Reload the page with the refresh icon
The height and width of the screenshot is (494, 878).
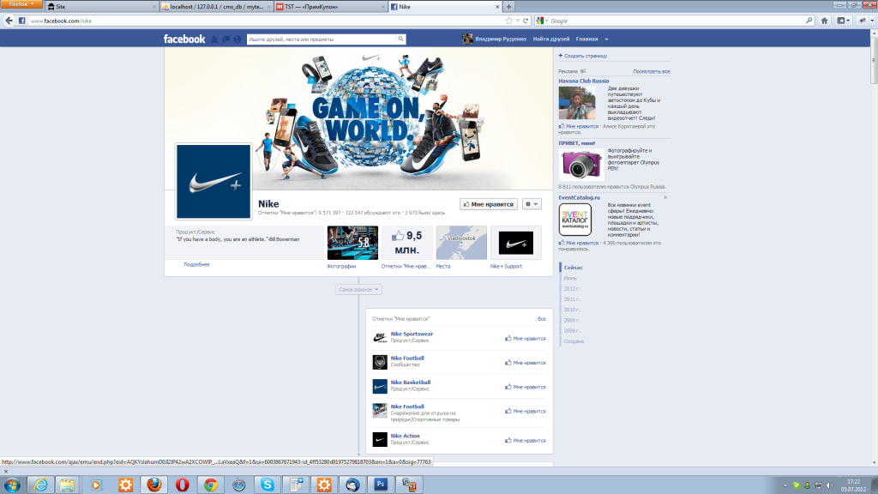tap(526, 21)
